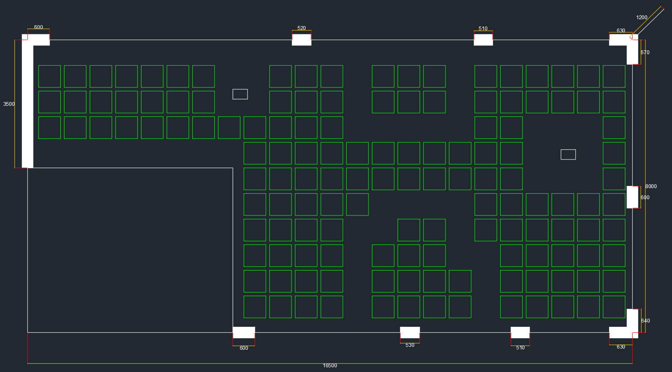The width and height of the screenshot is (672, 372).
Task: Select the small white rectangle in right-side gap
Action: pyautogui.click(x=568, y=154)
